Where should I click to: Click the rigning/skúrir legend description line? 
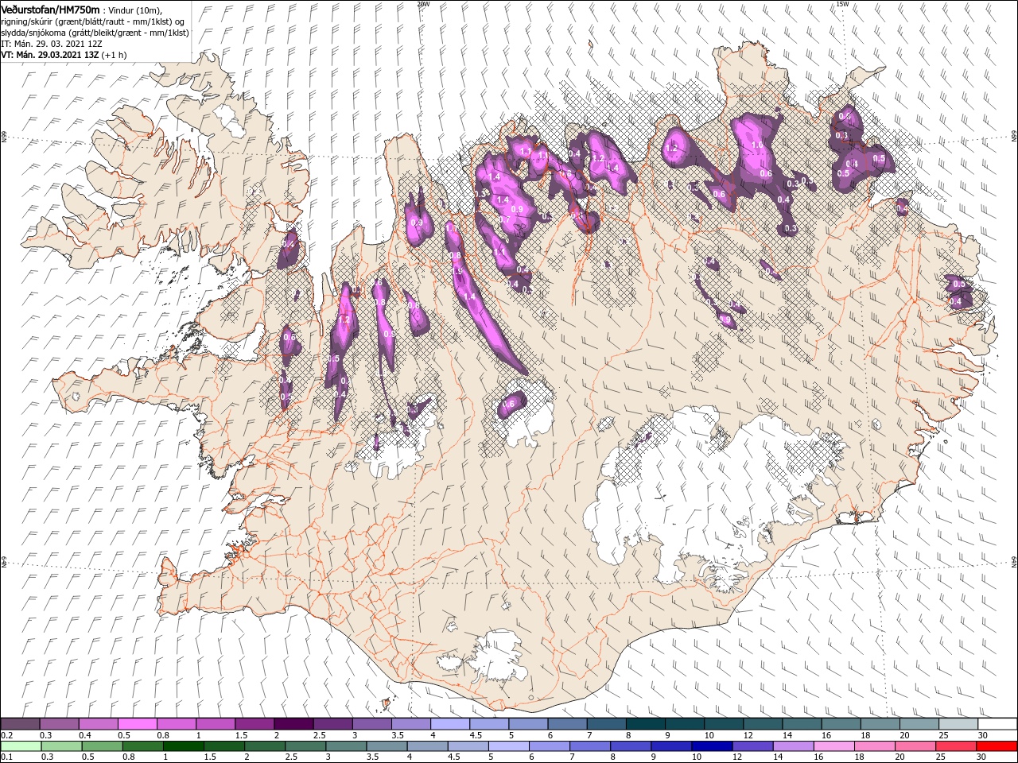click(x=91, y=21)
